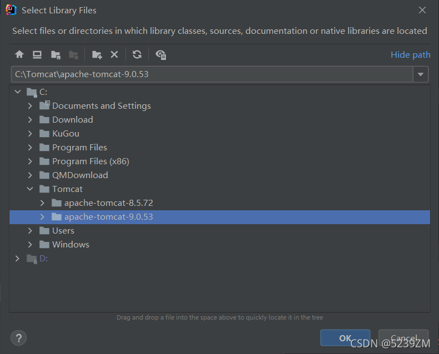Delete selected item with X toolbar icon
Image resolution: width=439 pixels, height=354 pixels.
[x=114, y=54]
